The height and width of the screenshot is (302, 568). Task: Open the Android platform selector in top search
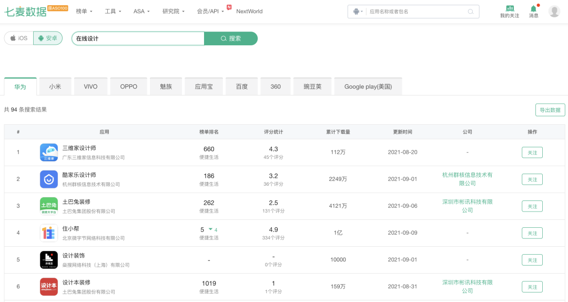[x=358, y=12]
